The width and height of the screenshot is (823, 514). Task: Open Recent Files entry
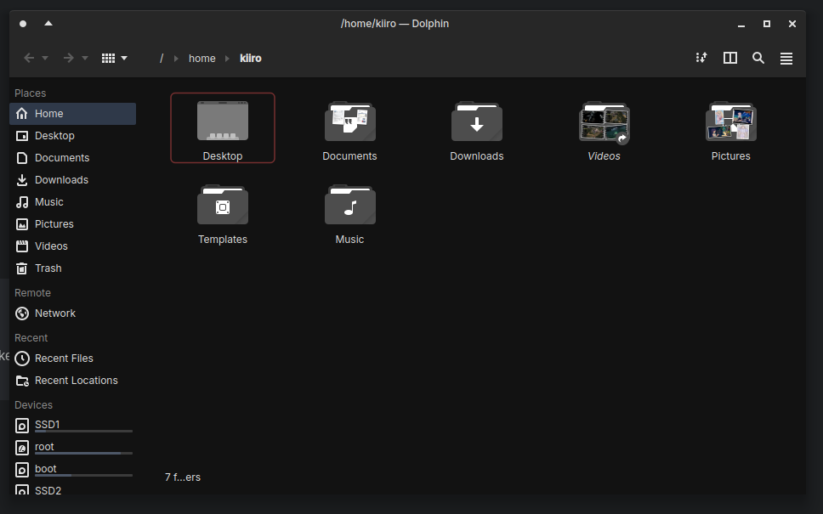(x=72, y=359)
